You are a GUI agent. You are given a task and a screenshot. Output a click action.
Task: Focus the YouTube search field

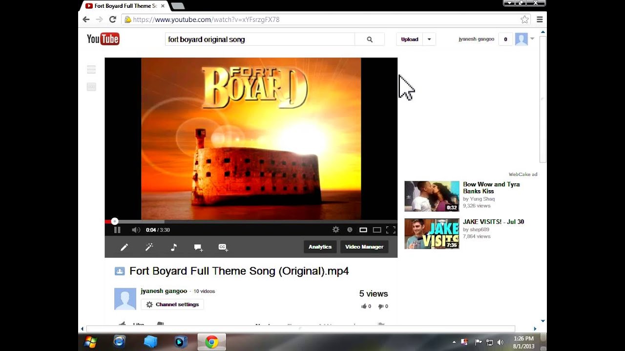[x=260, y=39]
